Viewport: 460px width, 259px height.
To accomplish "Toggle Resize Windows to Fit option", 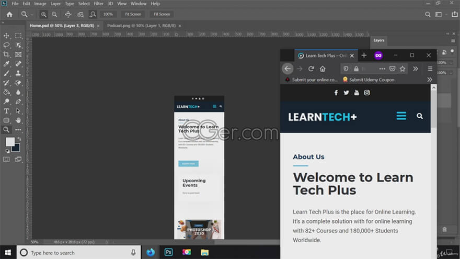I will pyautogui.click(x=68, y=14).
